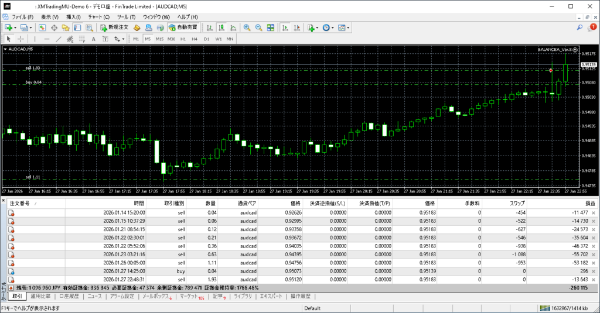This screenshot has height=313, width=600.
Task: Zoom out of the chart
Action: coord(258,27)
